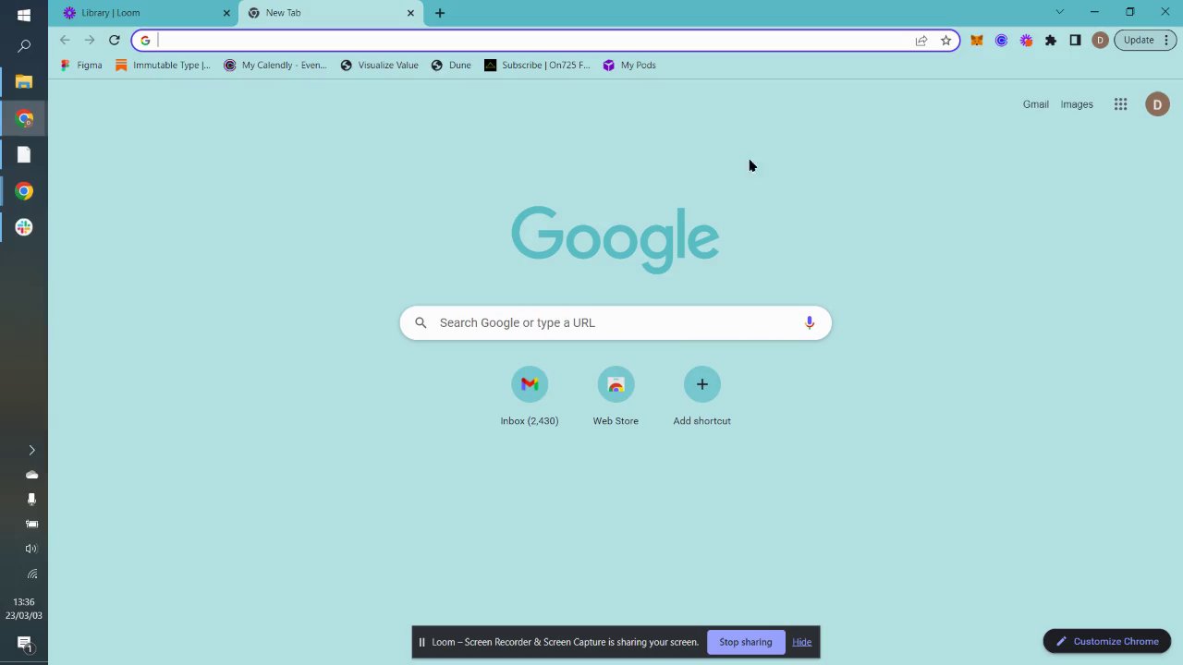Expand hidden system tray icons chevron
The height and width of the screenshot is (665, 1183).
pyautogui.click(x=31, y=450)
